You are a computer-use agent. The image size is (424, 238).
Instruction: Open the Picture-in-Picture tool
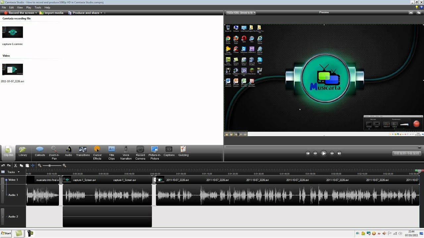(x=155, y=153)
